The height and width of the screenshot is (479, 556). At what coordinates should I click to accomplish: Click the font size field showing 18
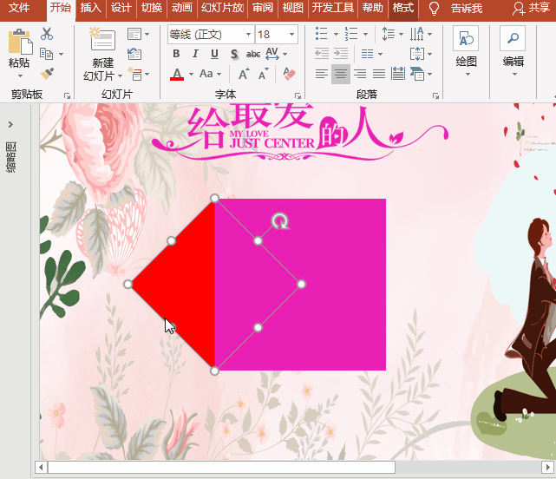point(271,35)
